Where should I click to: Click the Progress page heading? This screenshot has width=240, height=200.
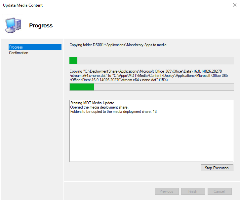point(41,25)
